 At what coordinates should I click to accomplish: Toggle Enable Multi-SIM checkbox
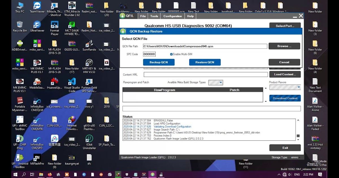tap(171, 54)
